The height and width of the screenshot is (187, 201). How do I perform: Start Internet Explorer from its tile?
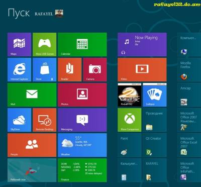19,70
